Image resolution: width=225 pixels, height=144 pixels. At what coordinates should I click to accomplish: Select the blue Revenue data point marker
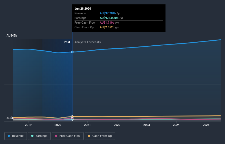coord(72,52)
